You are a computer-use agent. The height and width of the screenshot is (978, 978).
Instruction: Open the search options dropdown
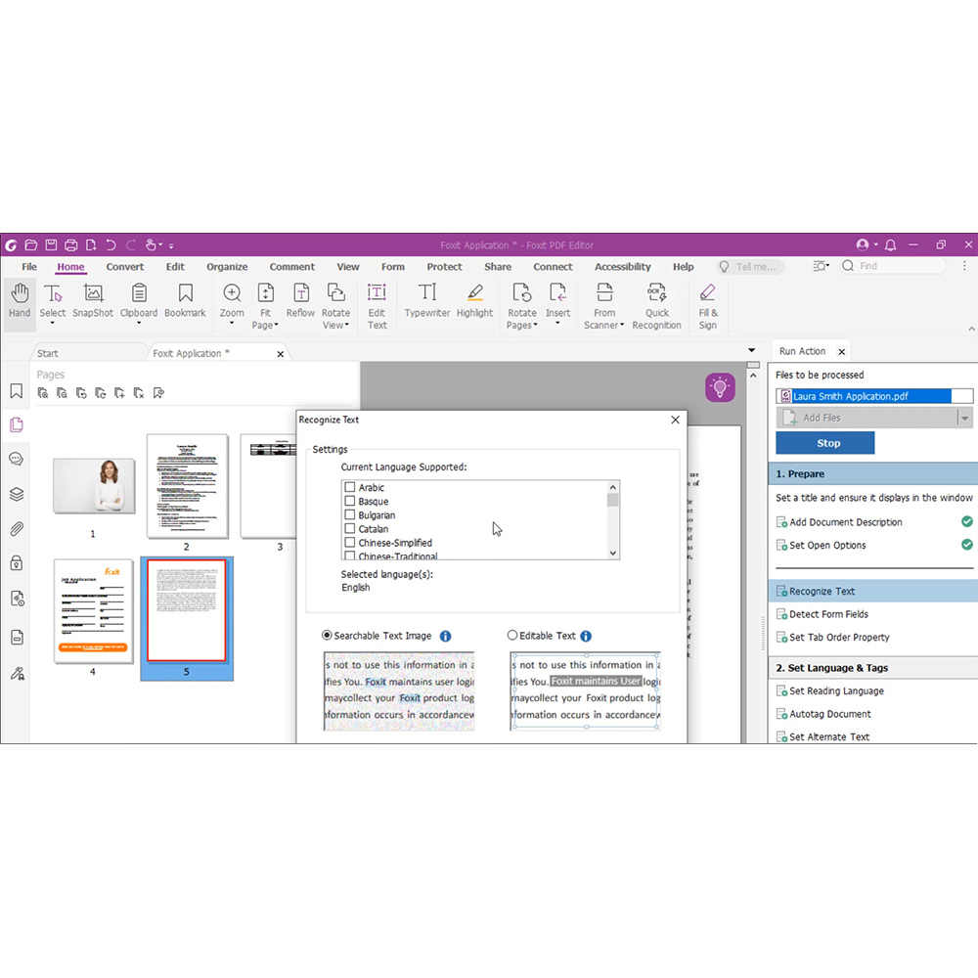[x=821, y=266]
